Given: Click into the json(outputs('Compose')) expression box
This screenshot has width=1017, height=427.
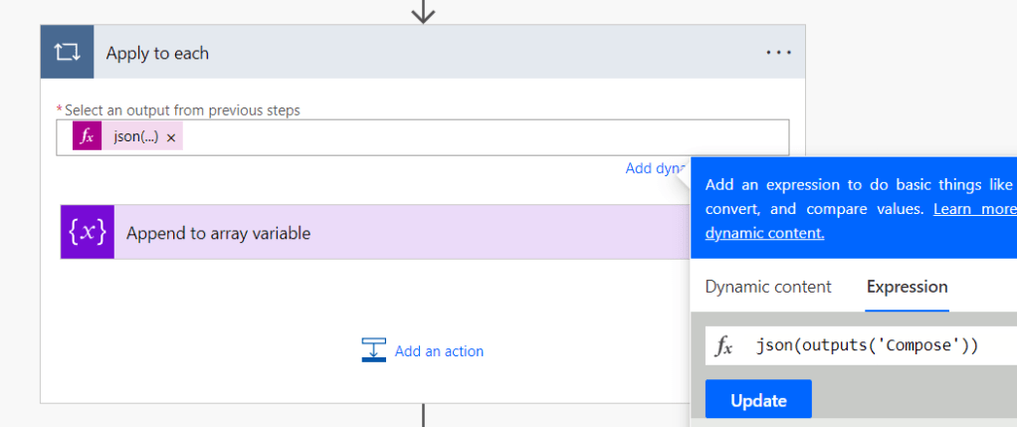Looking at the screenshot, I should point(876,346).
